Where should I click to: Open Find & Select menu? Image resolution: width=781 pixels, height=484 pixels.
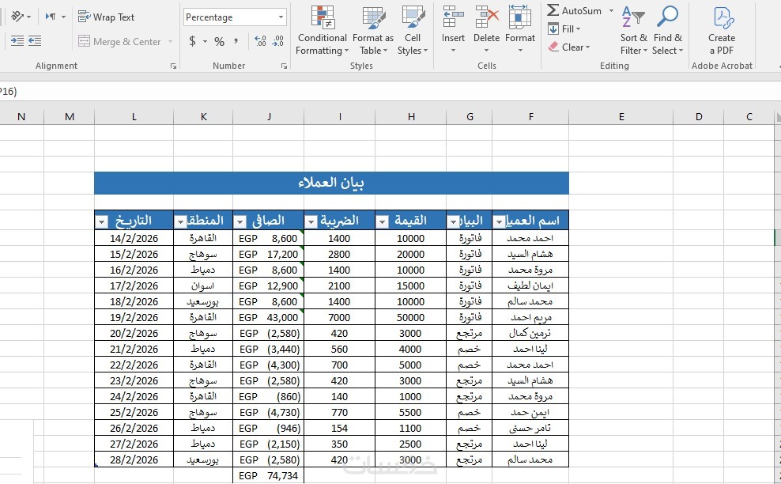(667, 31)
